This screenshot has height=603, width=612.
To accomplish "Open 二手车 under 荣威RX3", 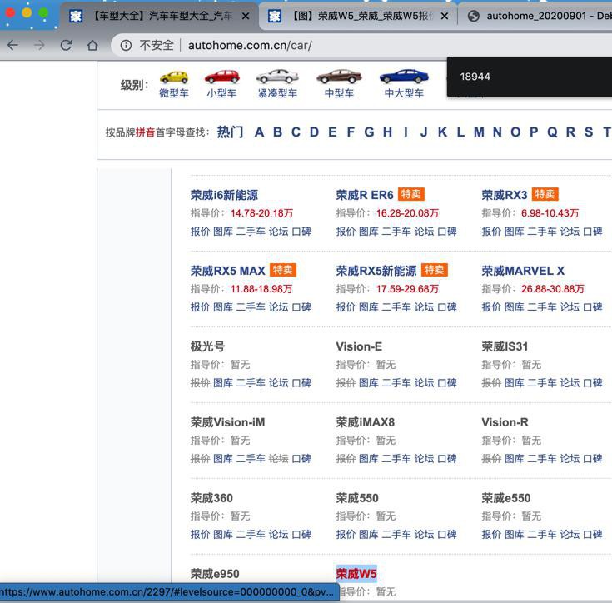I will point(542,232).
